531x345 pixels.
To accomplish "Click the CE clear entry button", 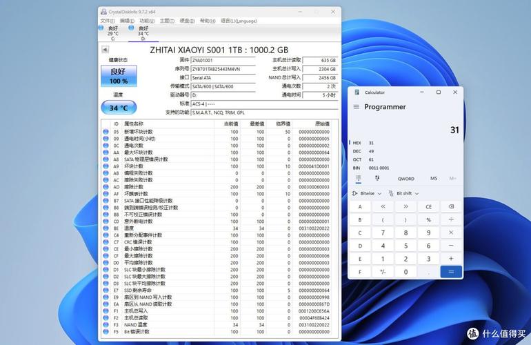I will tap(428, 206).
